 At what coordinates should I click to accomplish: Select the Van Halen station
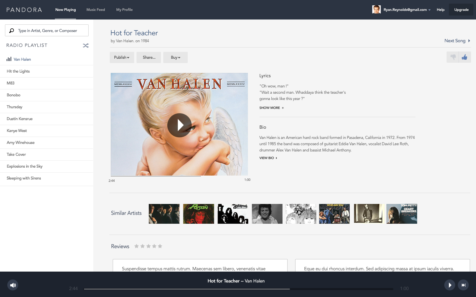(x=47, y=59)
